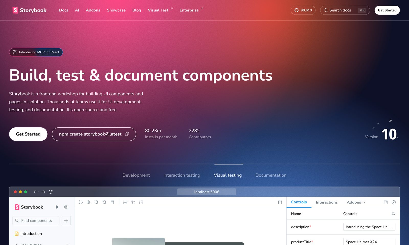The width and height of the screenshot is (409, 245).
Task: Switch to the Interactions panel tab
Action: (327, 202)
